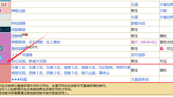173x97 pixels.
Task: Open the 霜抹山 link
Action: [x=104, y=73]
